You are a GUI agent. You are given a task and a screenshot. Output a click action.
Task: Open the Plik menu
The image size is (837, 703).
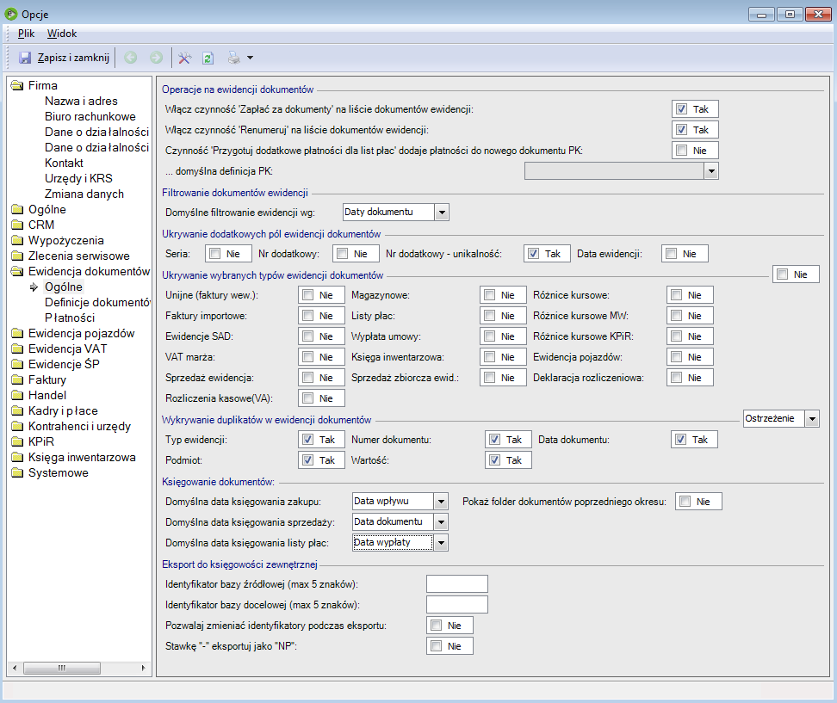(26, 34)
